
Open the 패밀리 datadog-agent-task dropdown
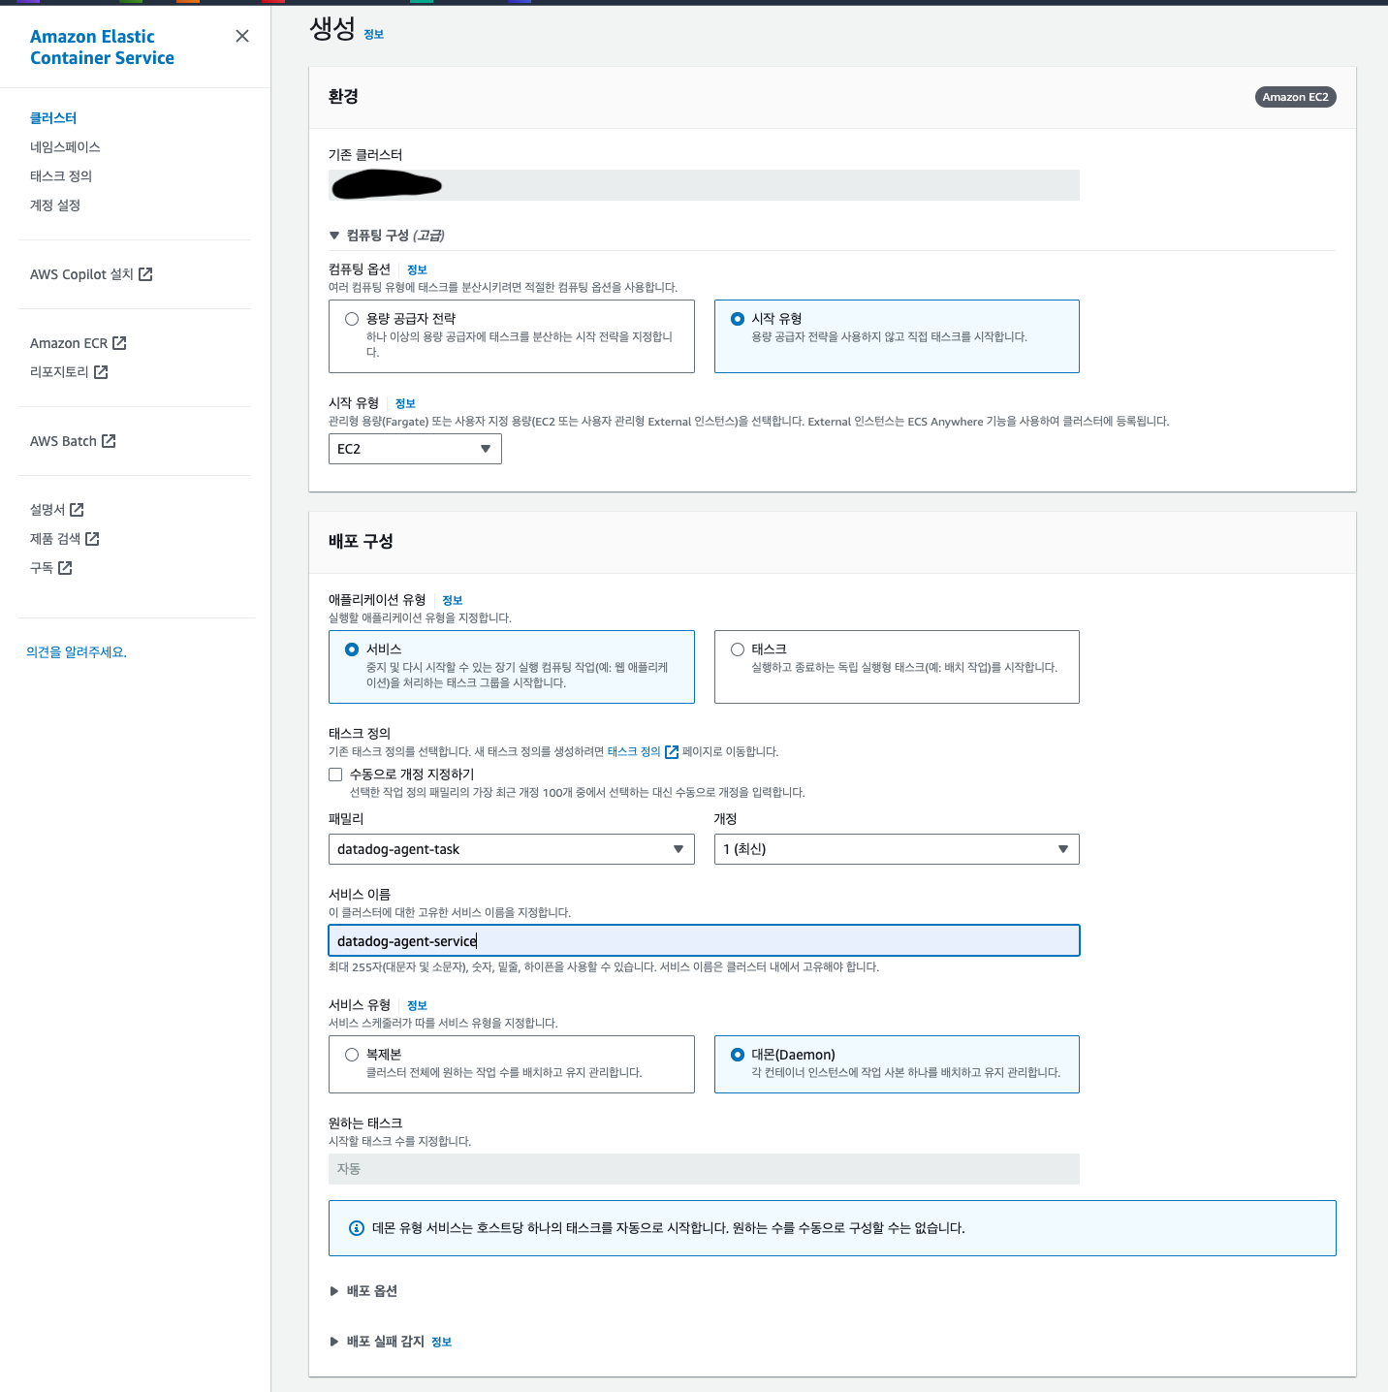[x=512, y=849]
